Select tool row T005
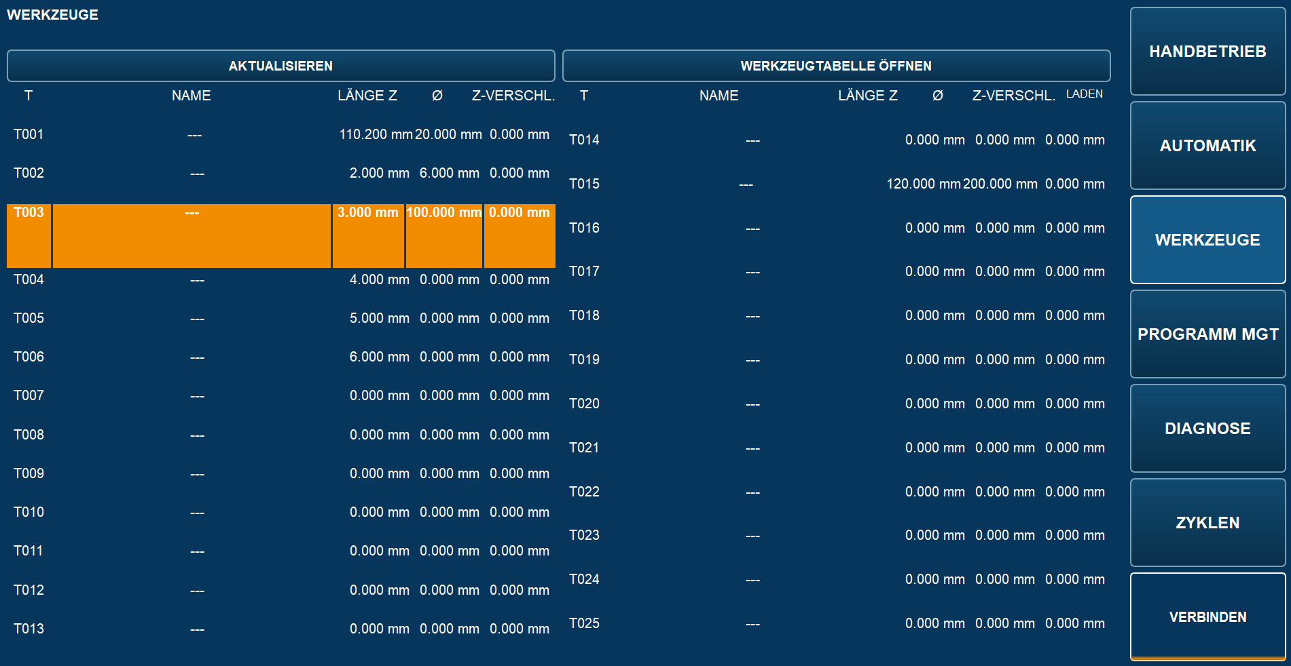The height and width of the screenshot is (666, 1291). [281, 318]
